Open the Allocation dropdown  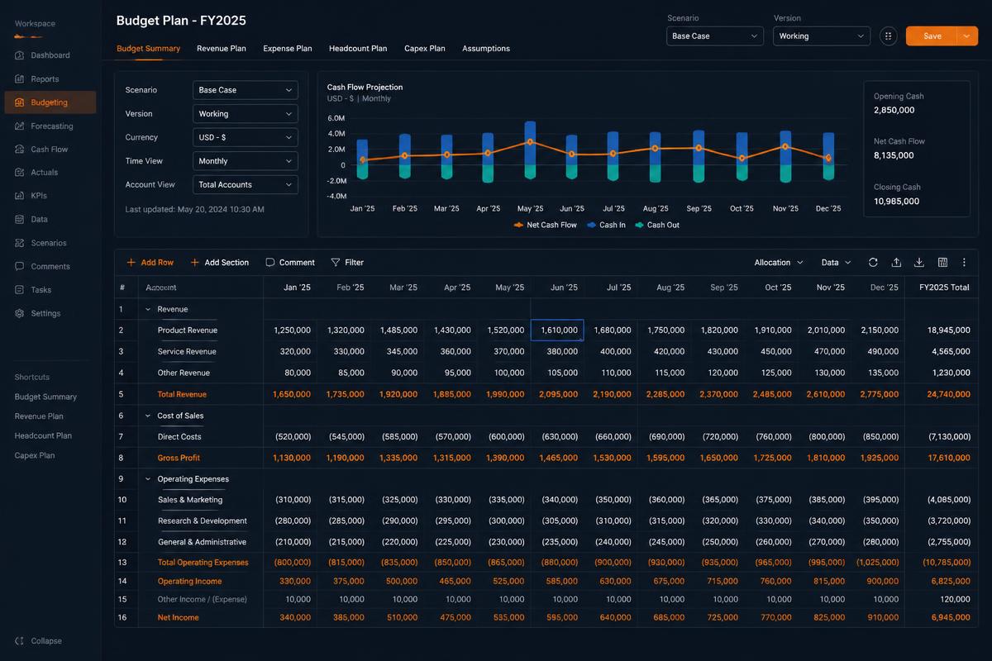coord(779,263)
